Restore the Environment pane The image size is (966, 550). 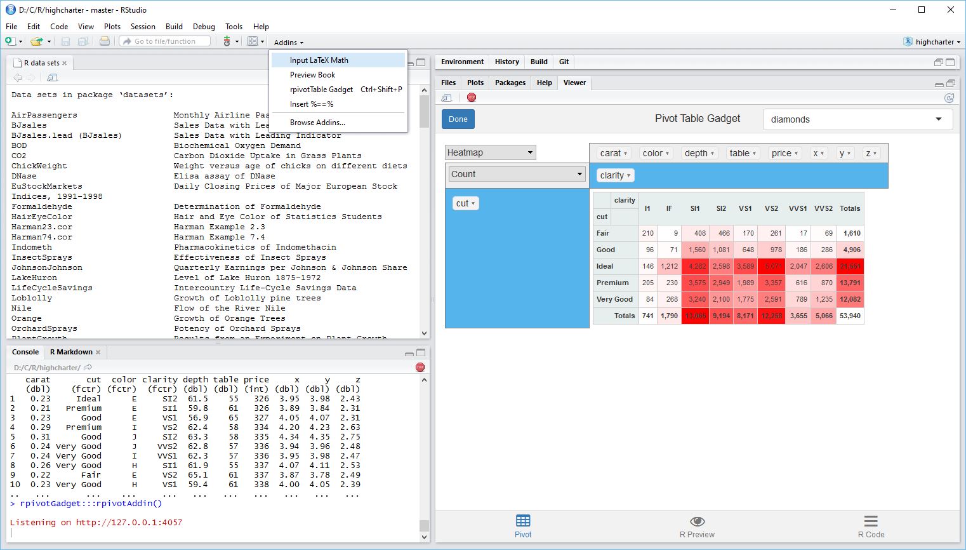[939, 62]
